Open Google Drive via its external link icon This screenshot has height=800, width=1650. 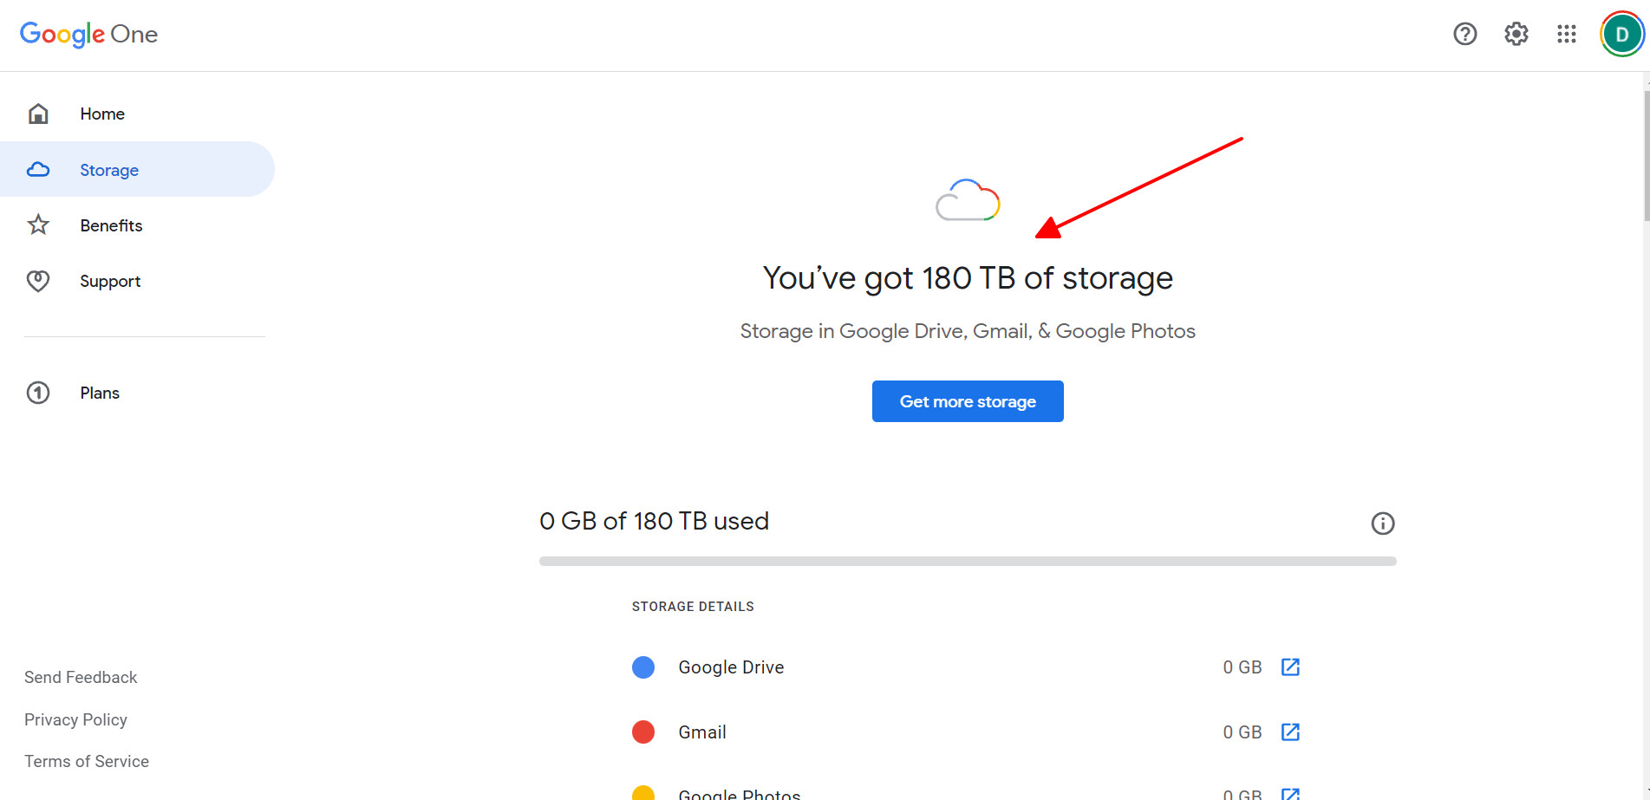[x=1290, y=667]
